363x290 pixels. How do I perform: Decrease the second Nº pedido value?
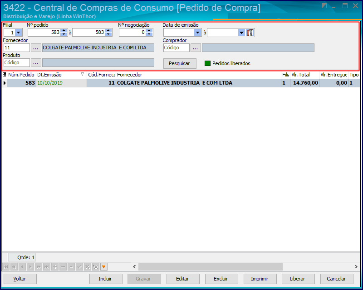point(108,34)
